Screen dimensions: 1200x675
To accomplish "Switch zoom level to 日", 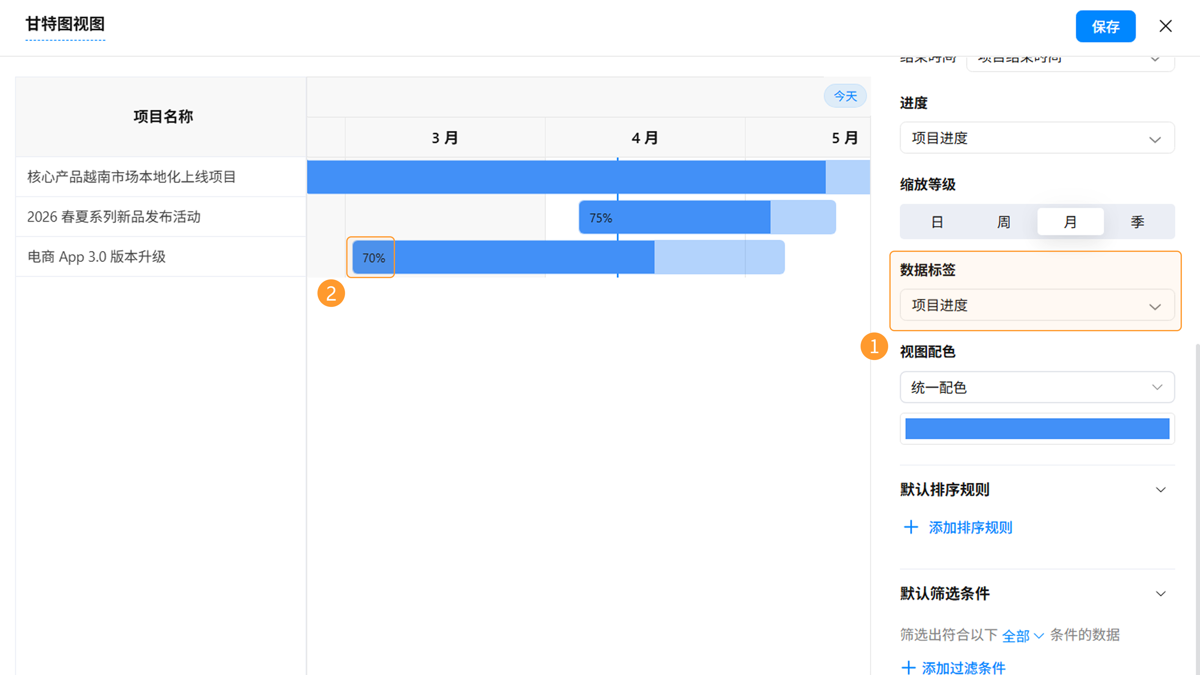I will coord(937,222).
